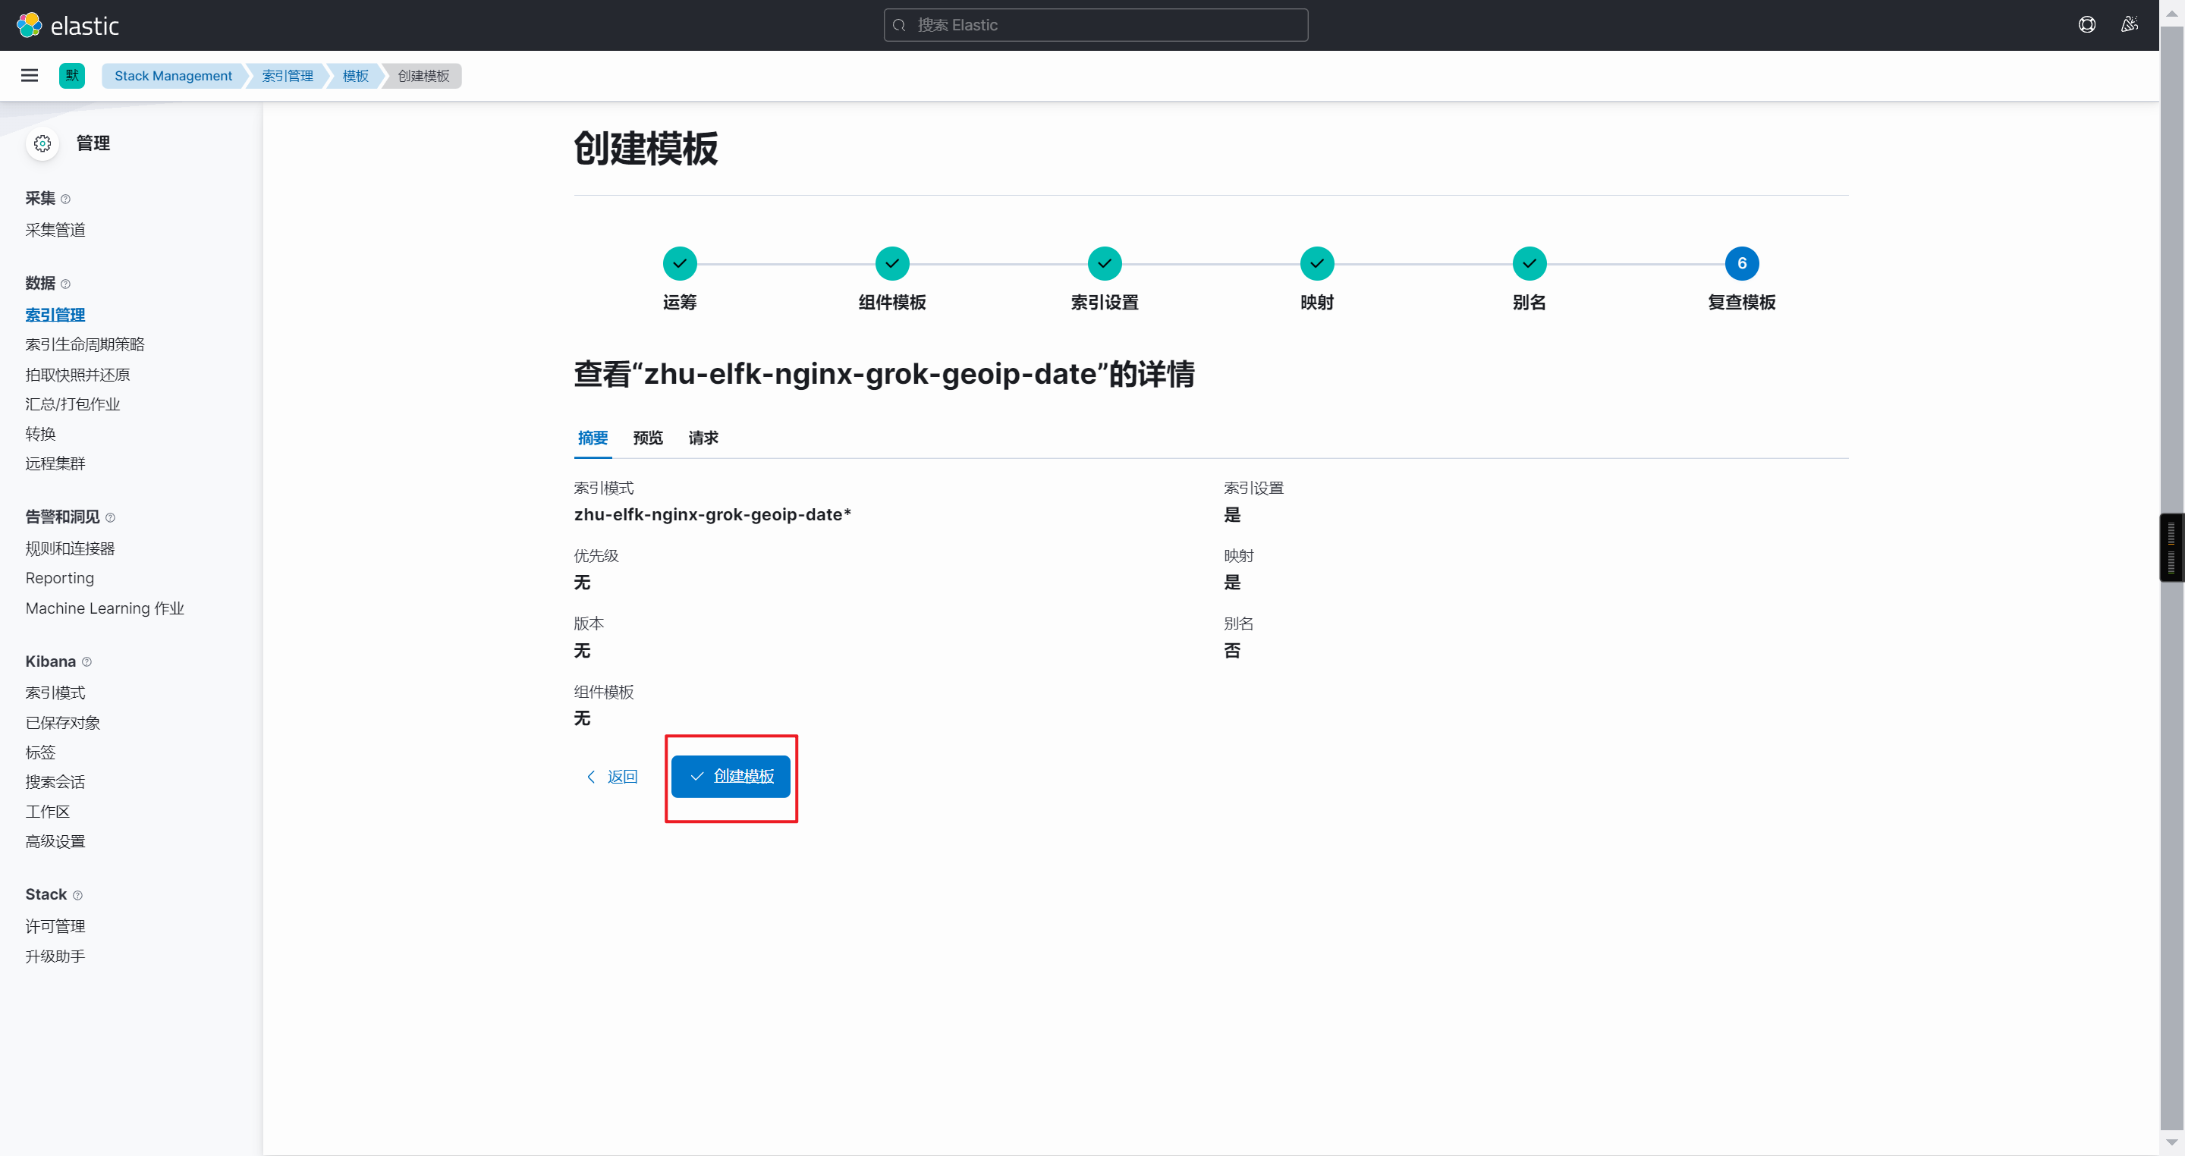Screen dimensions: 2185x1156
Task: Go to the 组件模板 step checkmark circle
Action: [892, 263]
